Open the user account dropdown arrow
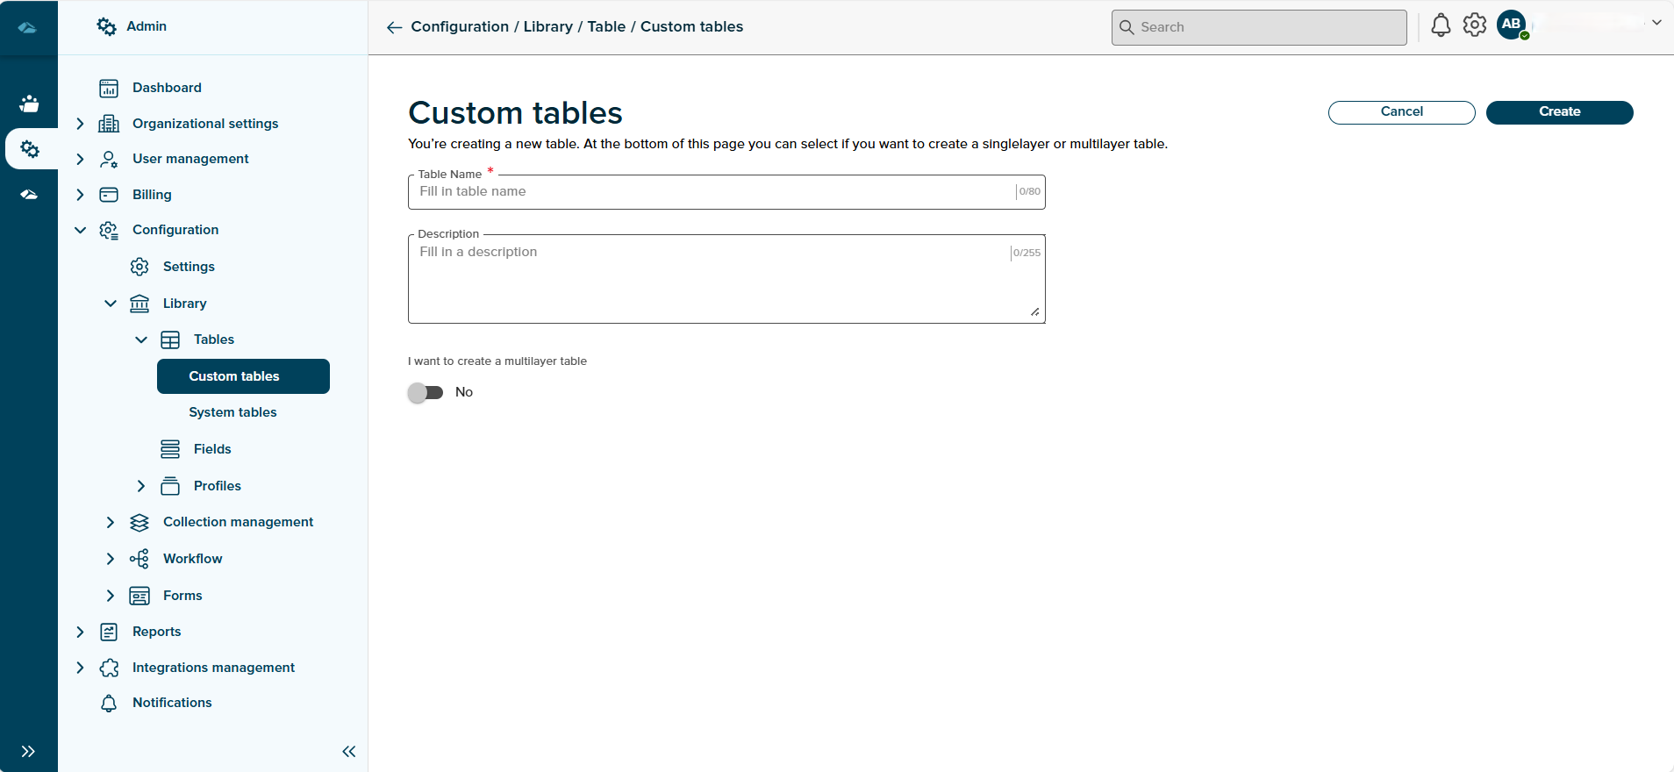This screenshot has height=772, width=1674. pos(1656,23)
